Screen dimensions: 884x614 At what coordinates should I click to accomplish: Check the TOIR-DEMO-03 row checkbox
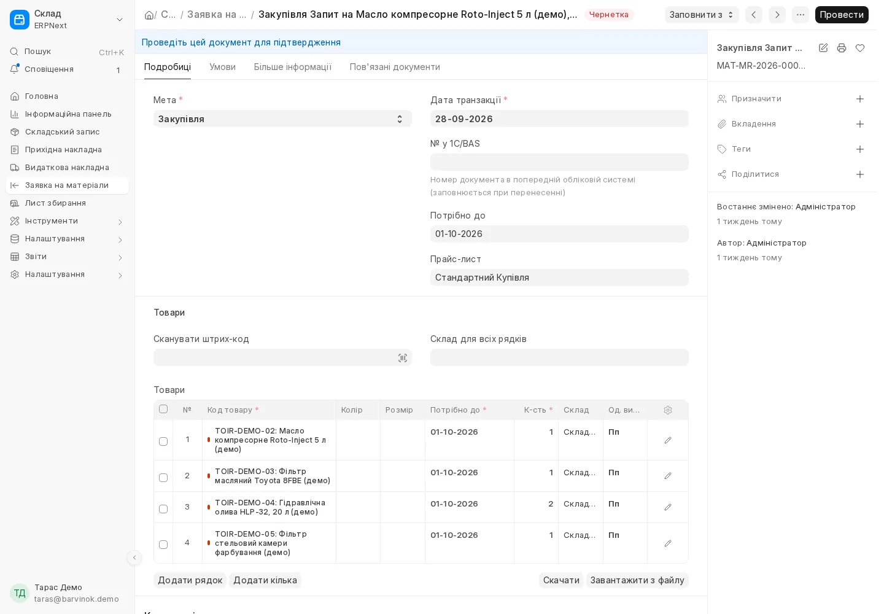pos(163,478)
